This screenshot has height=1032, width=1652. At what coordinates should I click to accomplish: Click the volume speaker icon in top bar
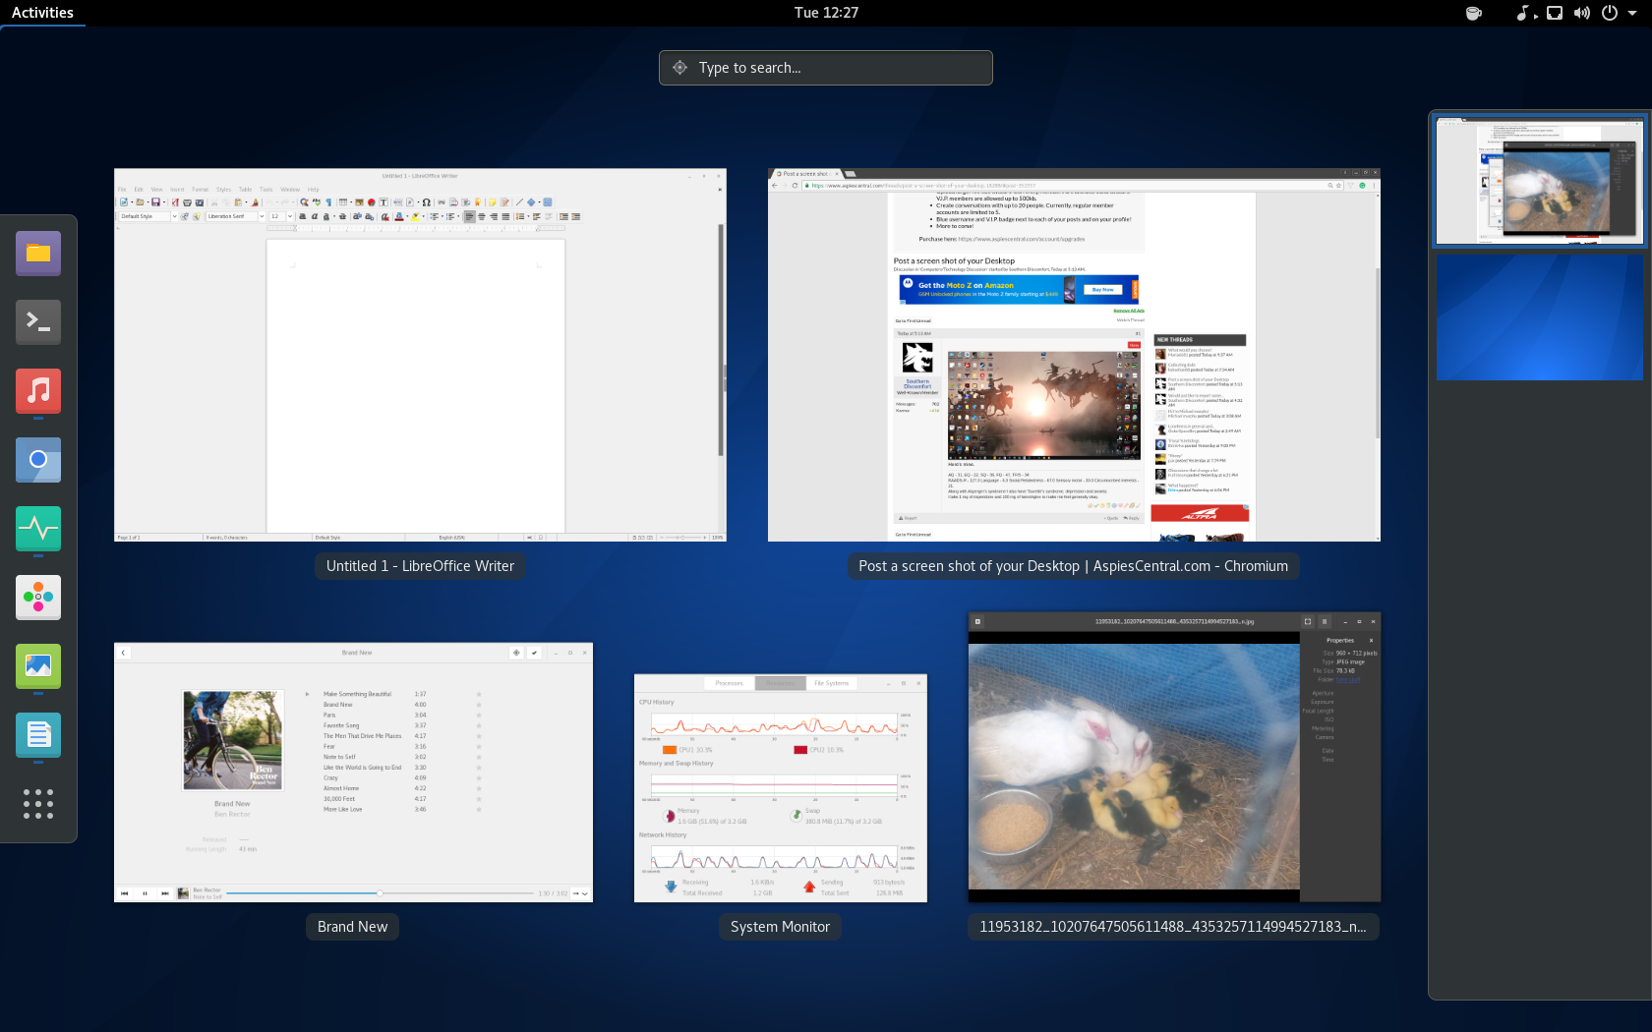(1581, 13)
